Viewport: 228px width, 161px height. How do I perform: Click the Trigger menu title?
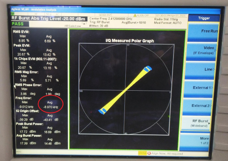[x=204, y=18]
